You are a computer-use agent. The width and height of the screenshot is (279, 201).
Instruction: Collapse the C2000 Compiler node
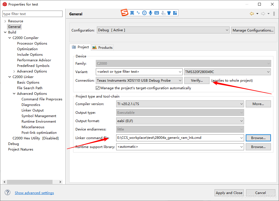tap(9, 38)
